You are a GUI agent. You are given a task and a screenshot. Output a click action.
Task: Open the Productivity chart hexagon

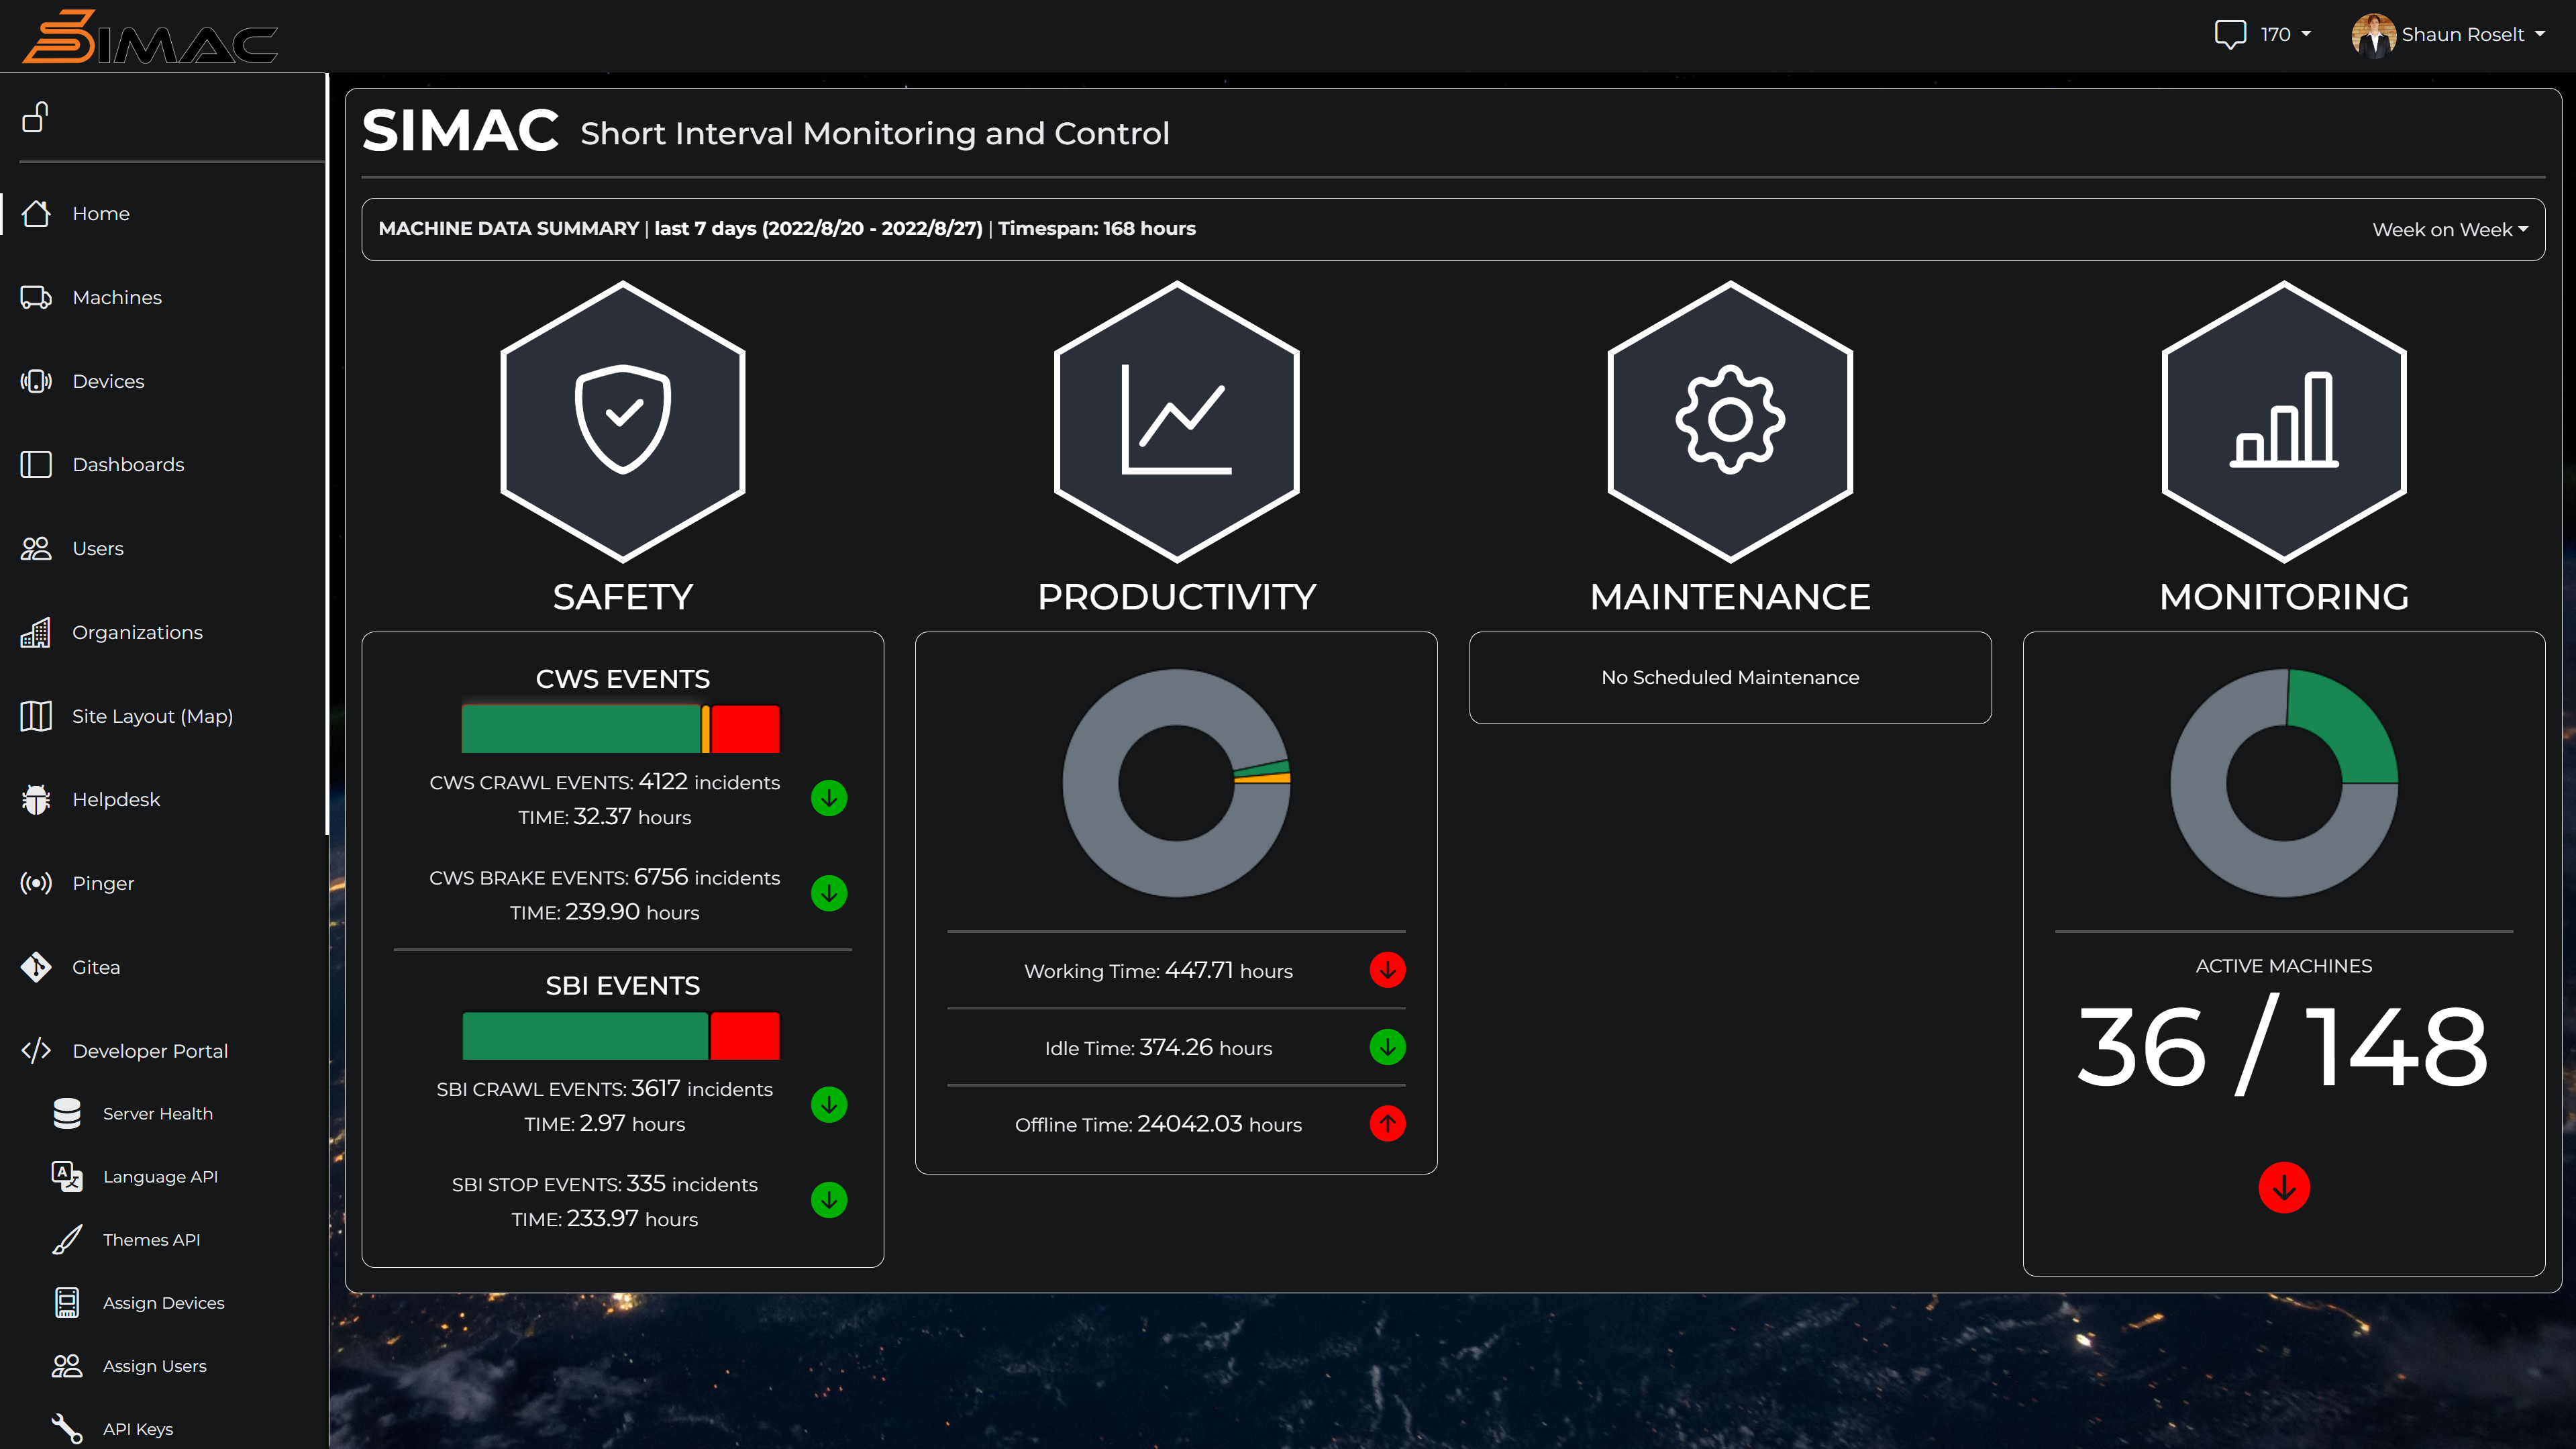pos(1176,421)
